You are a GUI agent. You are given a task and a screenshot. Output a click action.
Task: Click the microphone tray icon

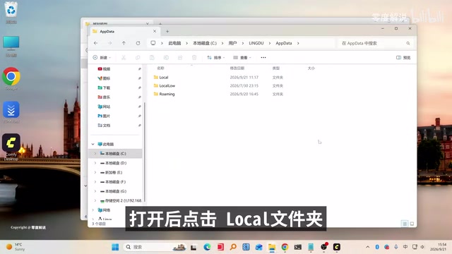(396, 247)
